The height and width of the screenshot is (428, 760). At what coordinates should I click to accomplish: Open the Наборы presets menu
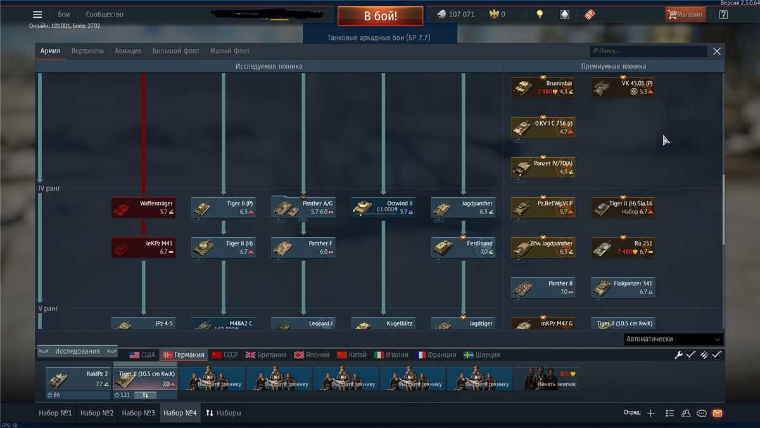coord(224,413)
